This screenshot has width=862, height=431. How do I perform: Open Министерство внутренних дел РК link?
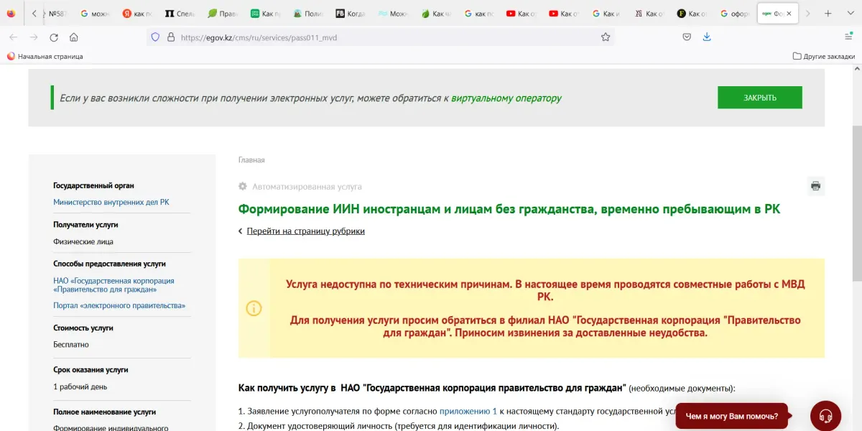pyautogui.click(x=111, y=203)
